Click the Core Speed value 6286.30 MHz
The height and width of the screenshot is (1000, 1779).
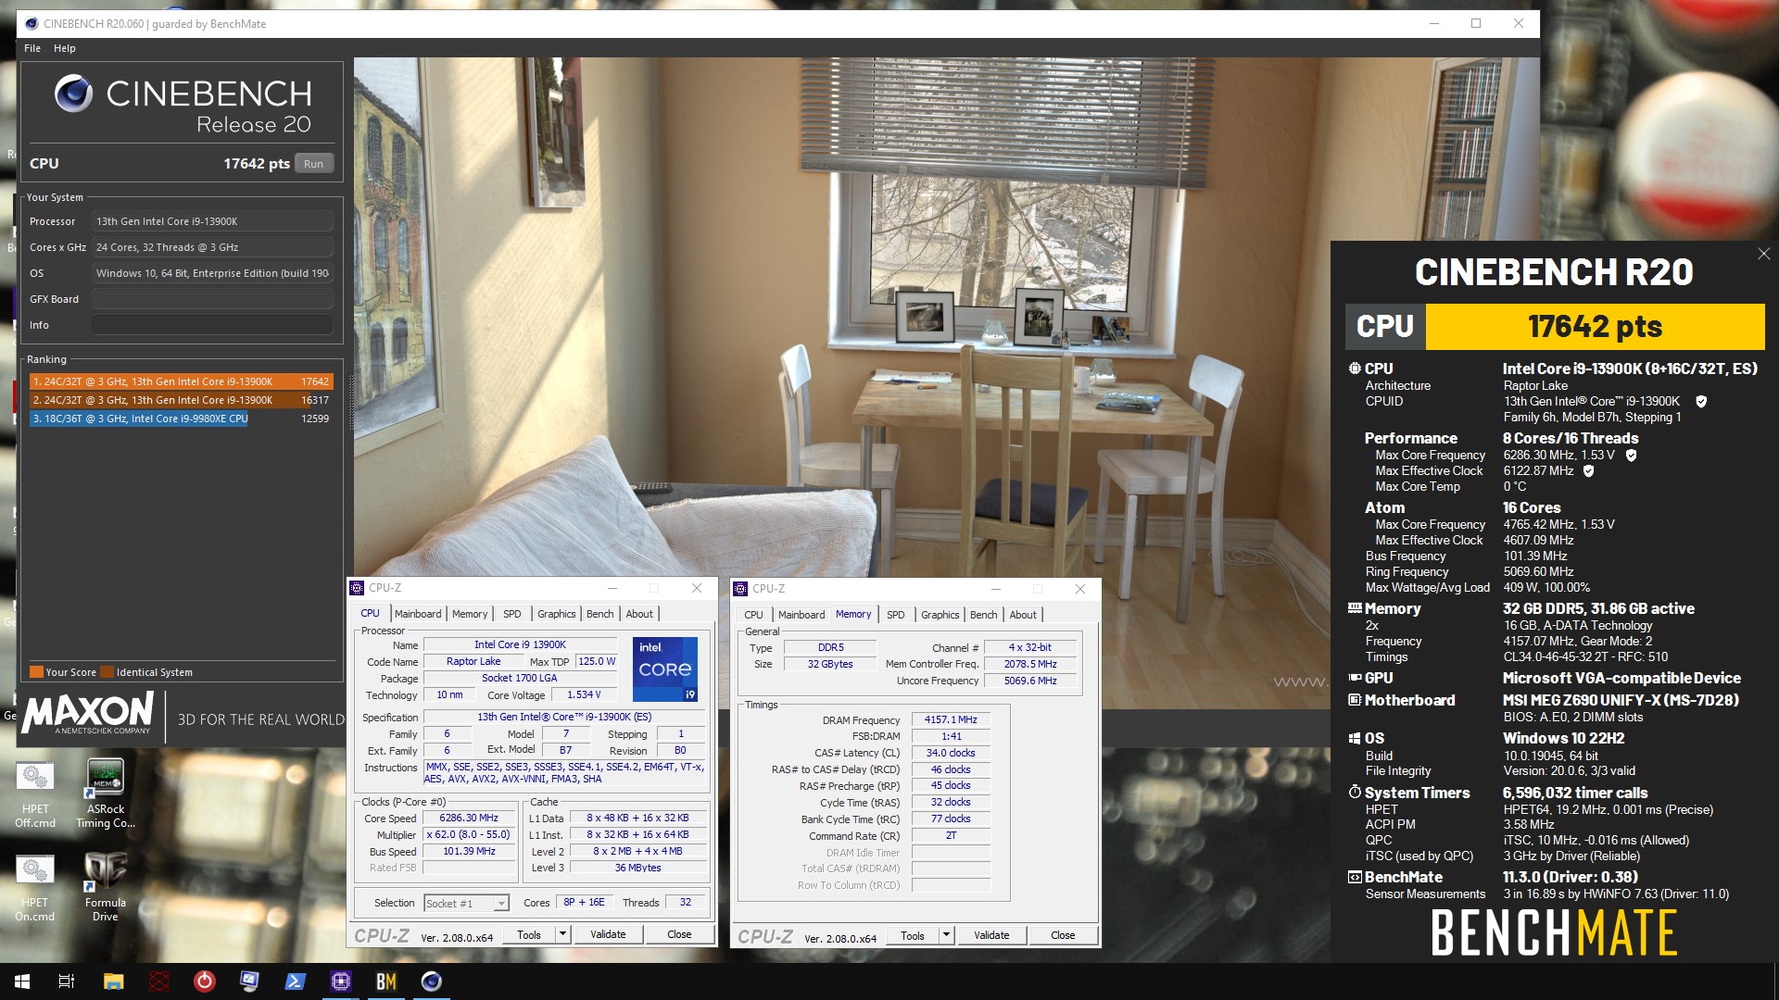(x=469, y=818)
